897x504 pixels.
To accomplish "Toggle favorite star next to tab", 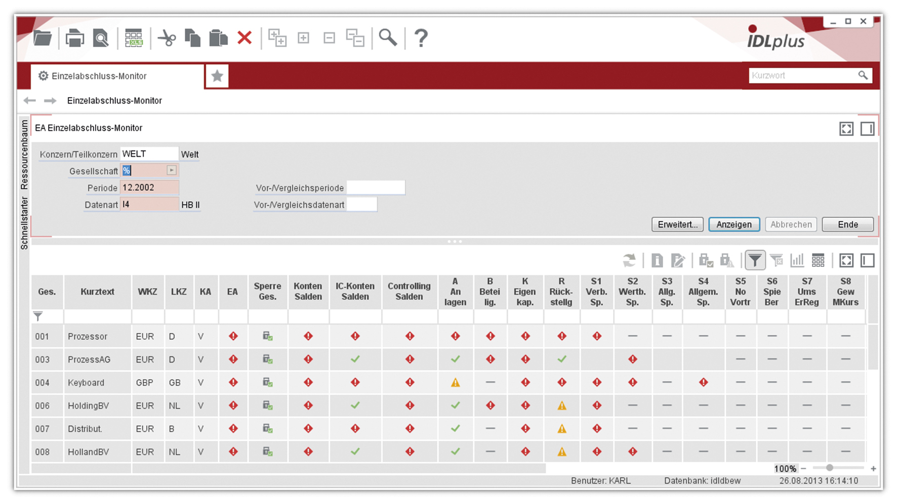I will [217, 76].
